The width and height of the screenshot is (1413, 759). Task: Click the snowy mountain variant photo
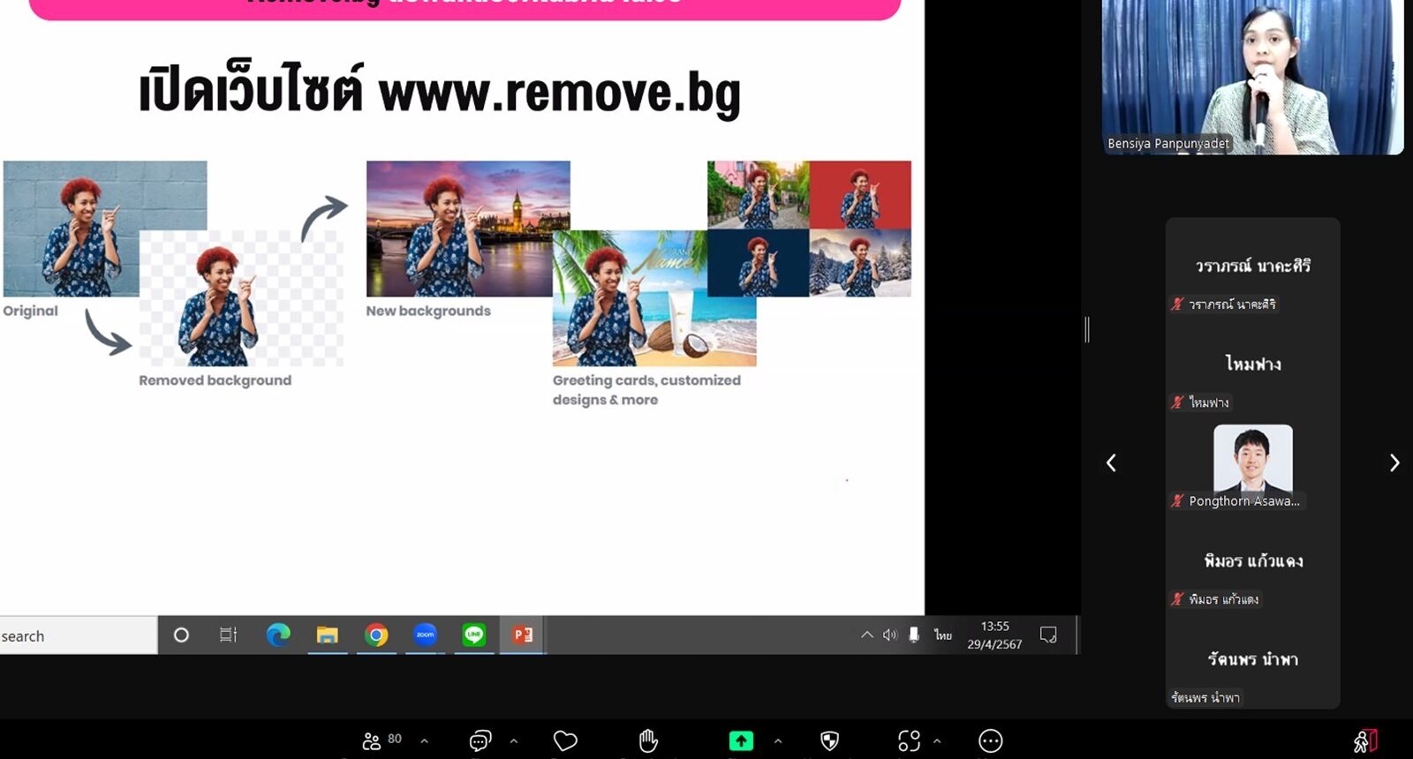click(x=860, y=262)
